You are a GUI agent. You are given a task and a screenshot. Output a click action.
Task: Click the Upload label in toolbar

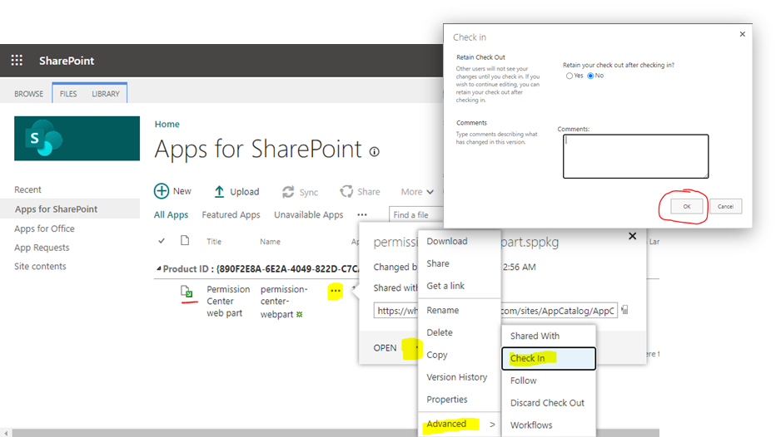[x=245, y=192]
